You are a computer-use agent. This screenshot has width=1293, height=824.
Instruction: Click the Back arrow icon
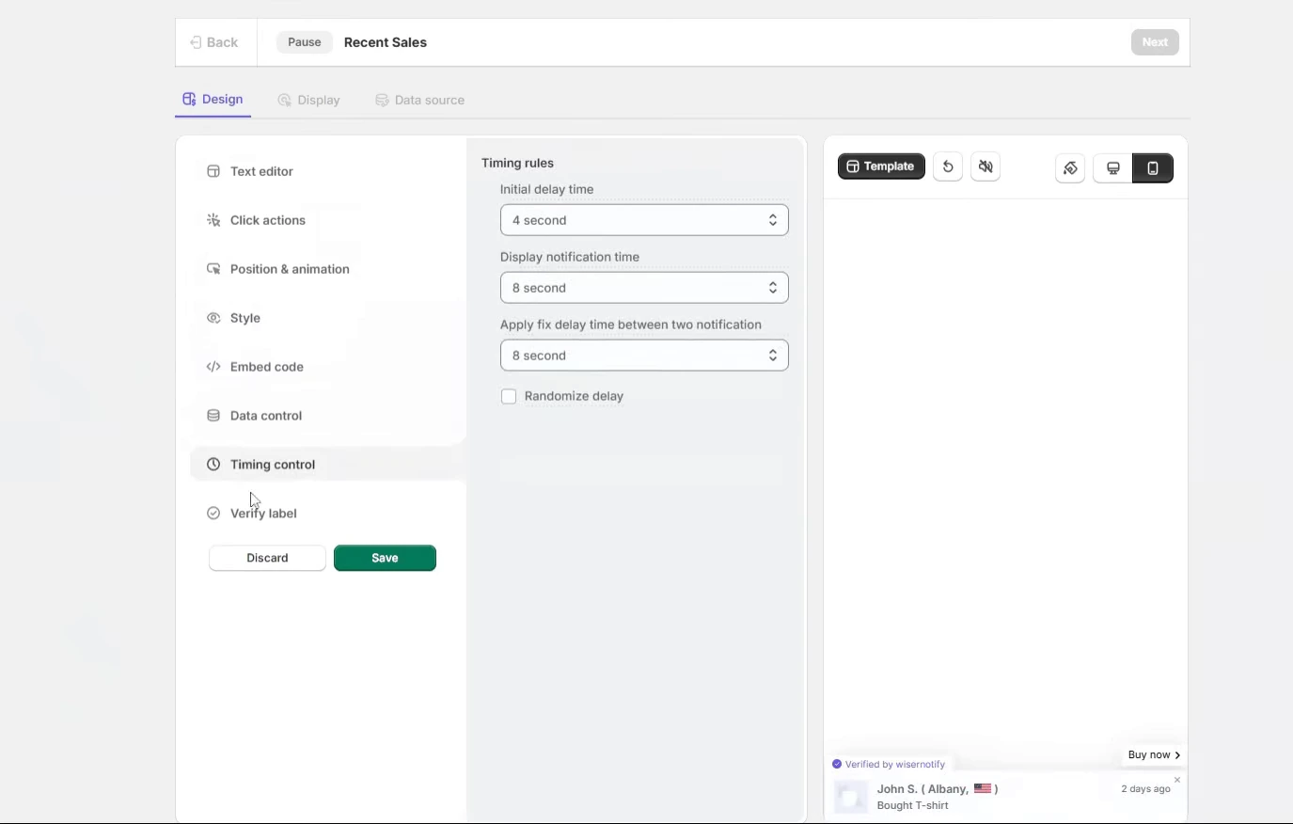tap(196, 42)
